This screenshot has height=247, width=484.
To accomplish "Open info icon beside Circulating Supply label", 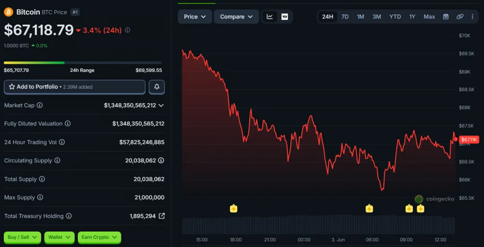I will pos(57,161).
